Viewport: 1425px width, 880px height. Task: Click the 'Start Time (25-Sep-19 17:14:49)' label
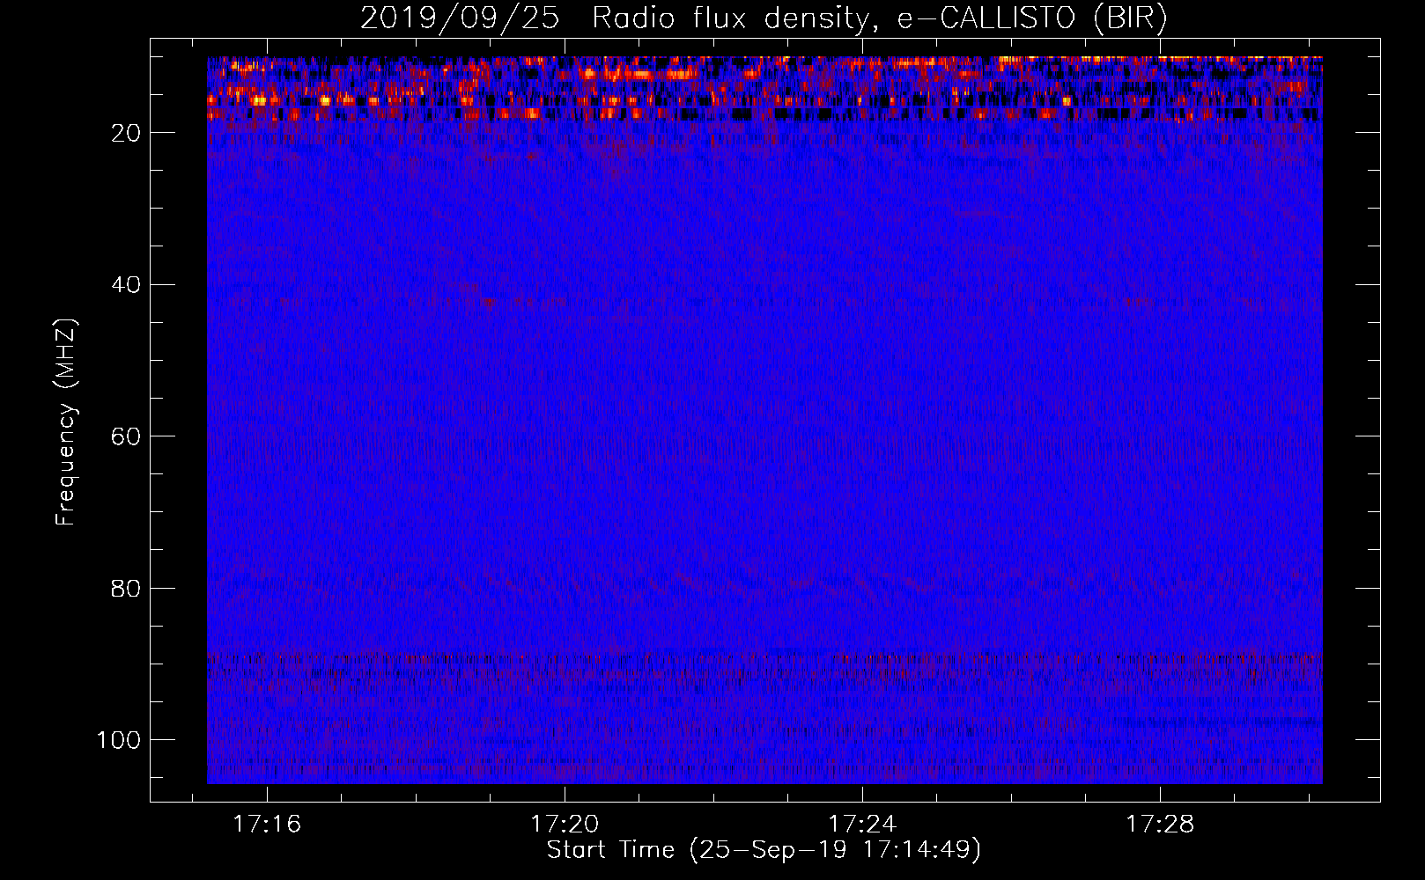pos(764,850)
